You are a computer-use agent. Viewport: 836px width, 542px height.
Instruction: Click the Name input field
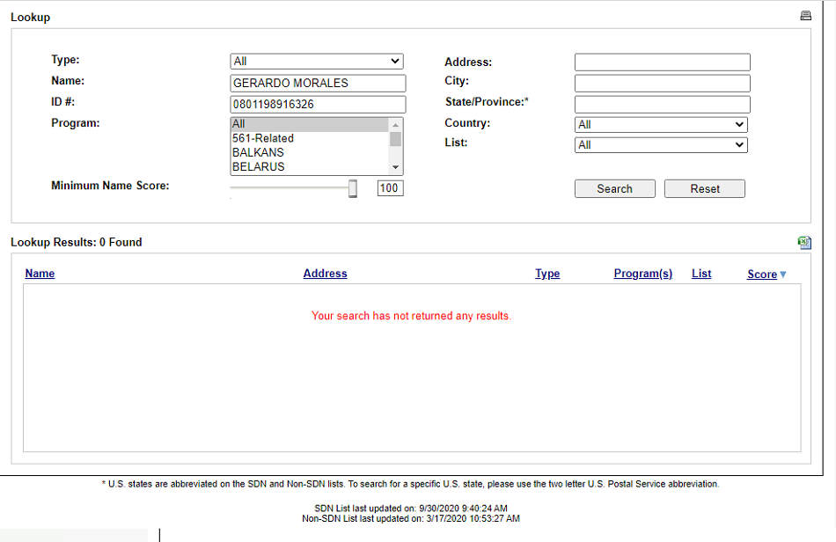point(318,84)
